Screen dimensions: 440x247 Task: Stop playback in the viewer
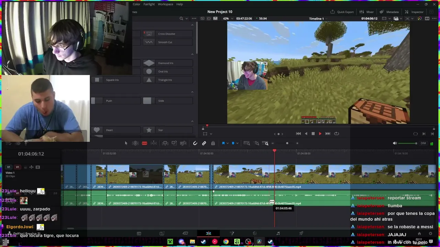(x=313, y=134)
